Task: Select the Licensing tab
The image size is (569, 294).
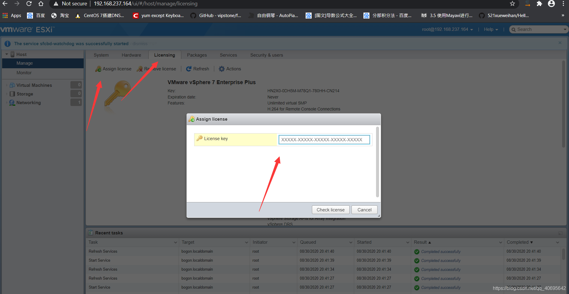Action: (164, 55)
